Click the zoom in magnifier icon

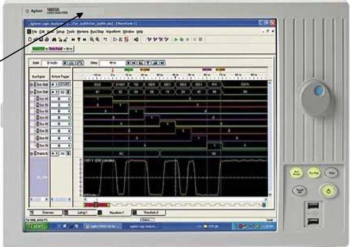click(92, 38)
